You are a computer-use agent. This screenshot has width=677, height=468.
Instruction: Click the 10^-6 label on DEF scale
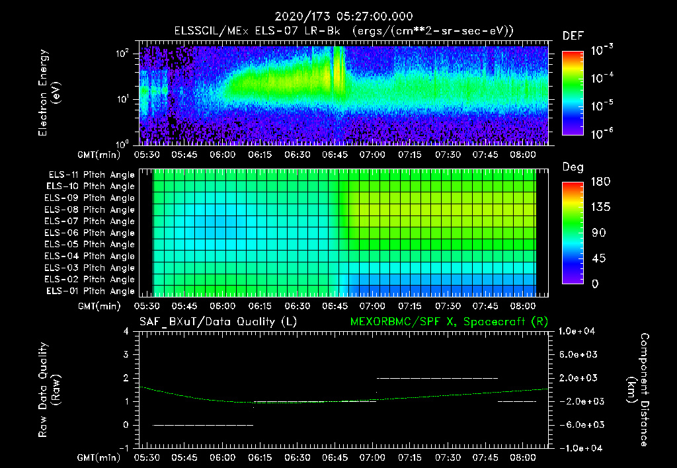pyautogui.click(x=602, y=134)
